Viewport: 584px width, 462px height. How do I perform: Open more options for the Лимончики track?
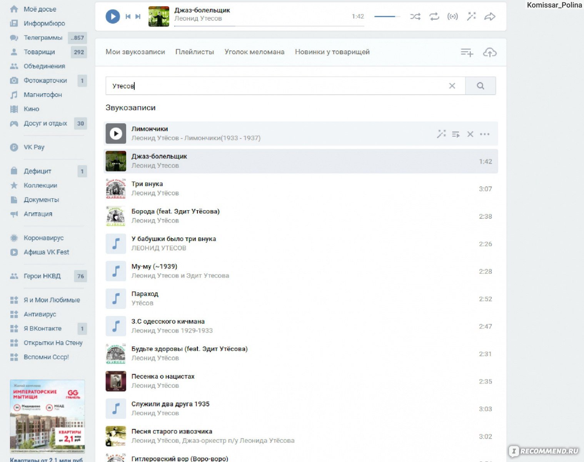(x=485, y=134)
